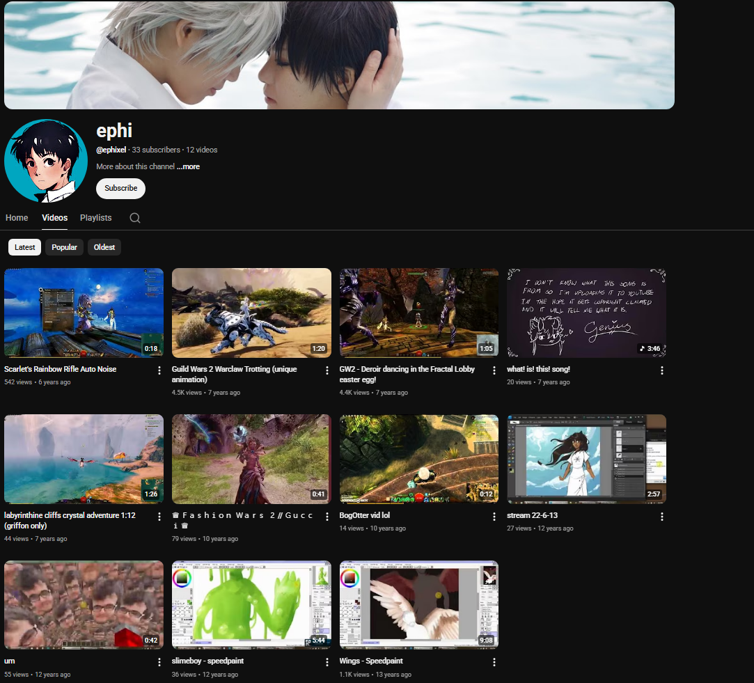The image size is (754, 683).
Task: Play the 'what! is! this! song!' thumbnail
Action: coord(587,313)
